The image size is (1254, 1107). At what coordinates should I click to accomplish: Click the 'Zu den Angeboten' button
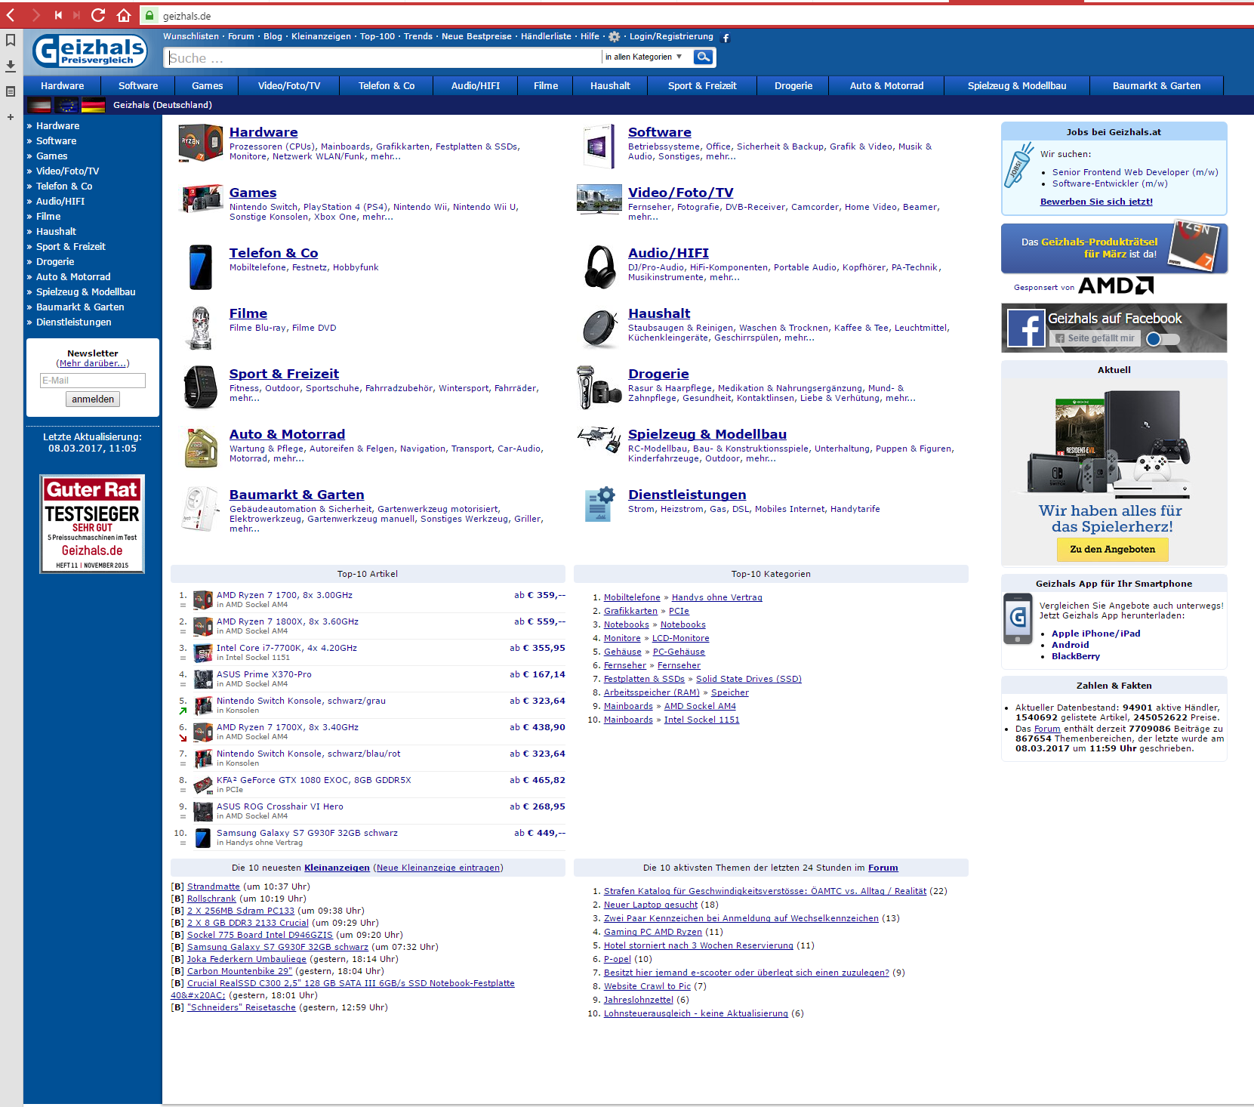[x=1112, y=549]
